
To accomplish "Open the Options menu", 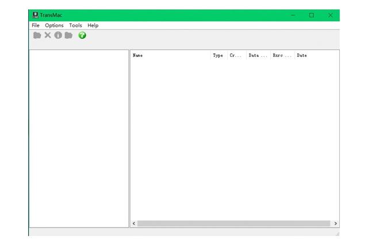I will click(54, 25).
